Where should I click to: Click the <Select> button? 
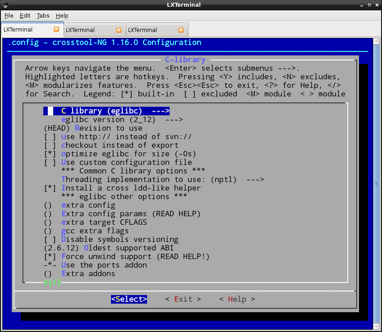pyautogui.click(x=129, y=299)
